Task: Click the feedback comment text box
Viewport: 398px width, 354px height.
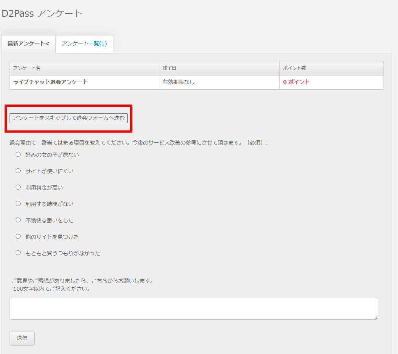Action: (194, 308)
